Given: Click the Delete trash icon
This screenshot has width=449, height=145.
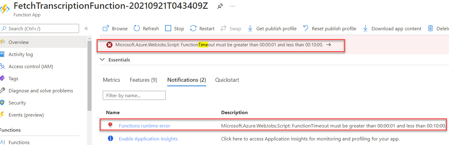Looking at the screenshot, I should 430,28.
